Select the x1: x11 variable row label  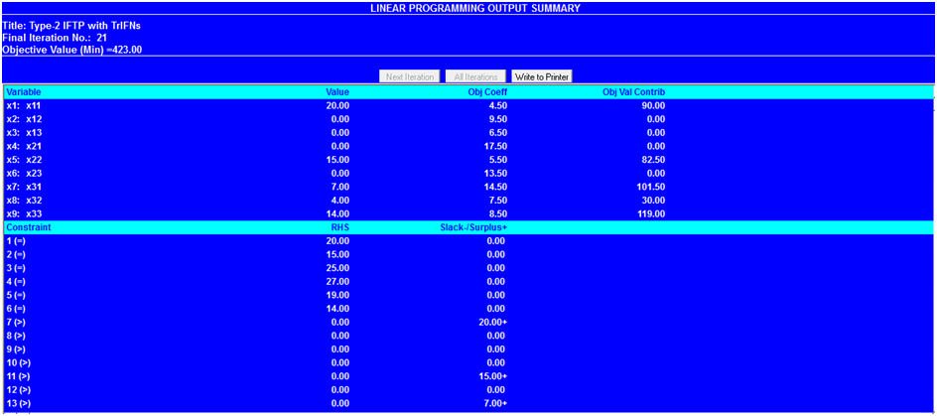point(25,105)
